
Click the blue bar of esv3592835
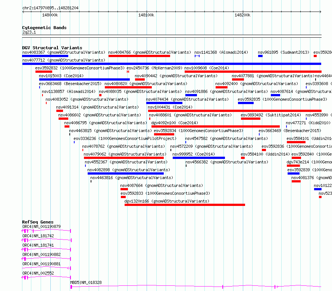245,103
